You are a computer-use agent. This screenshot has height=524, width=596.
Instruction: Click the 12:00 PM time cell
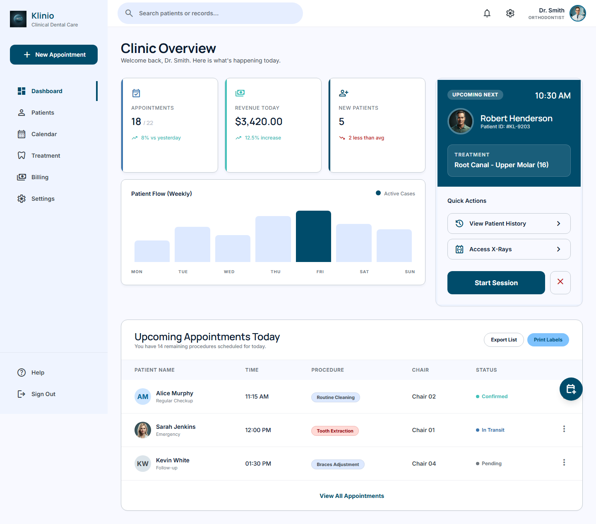pyautogui.click(x=258, y=430)
